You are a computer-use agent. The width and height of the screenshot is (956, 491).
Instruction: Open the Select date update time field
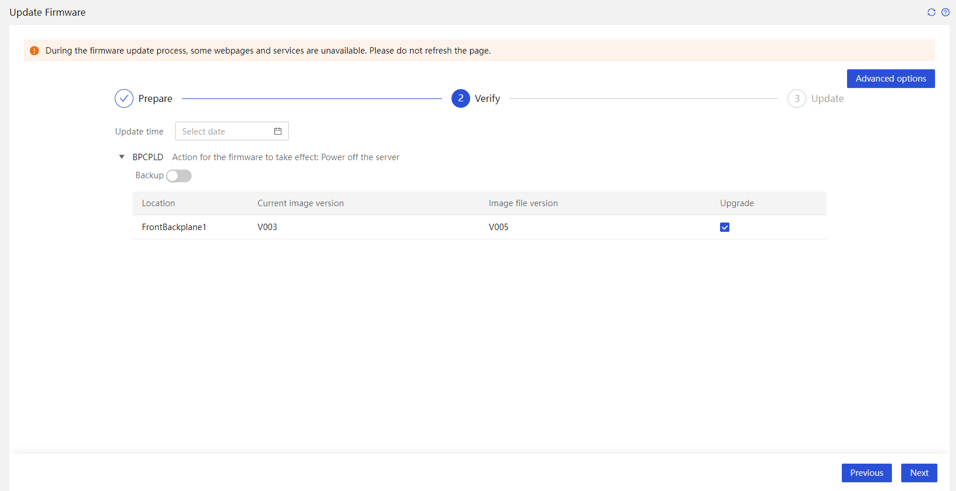click(x=232, y=131)
